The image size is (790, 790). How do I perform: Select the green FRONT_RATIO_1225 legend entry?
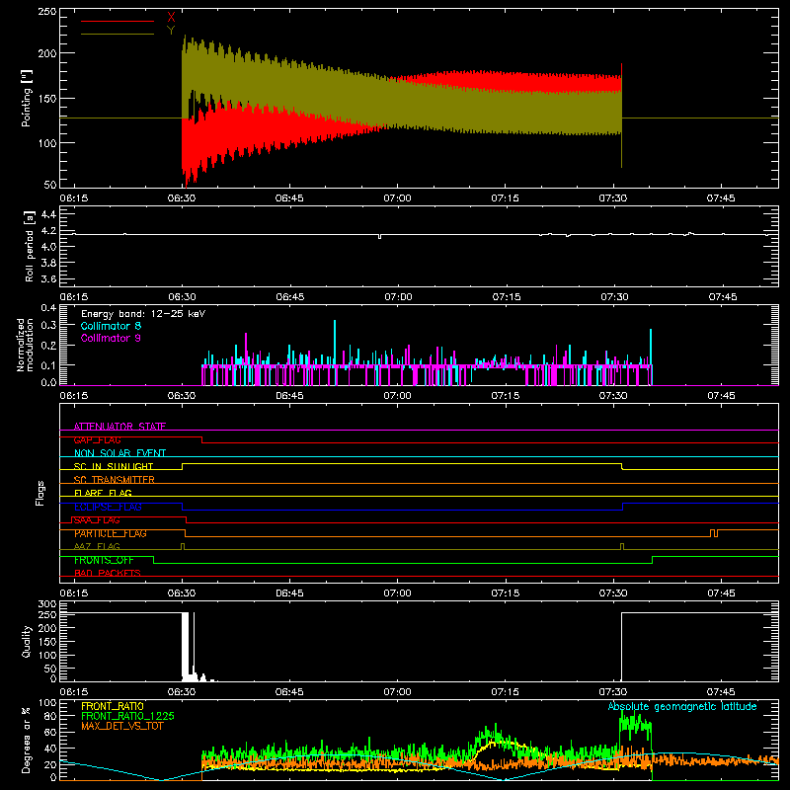click(x=127, y=716)
